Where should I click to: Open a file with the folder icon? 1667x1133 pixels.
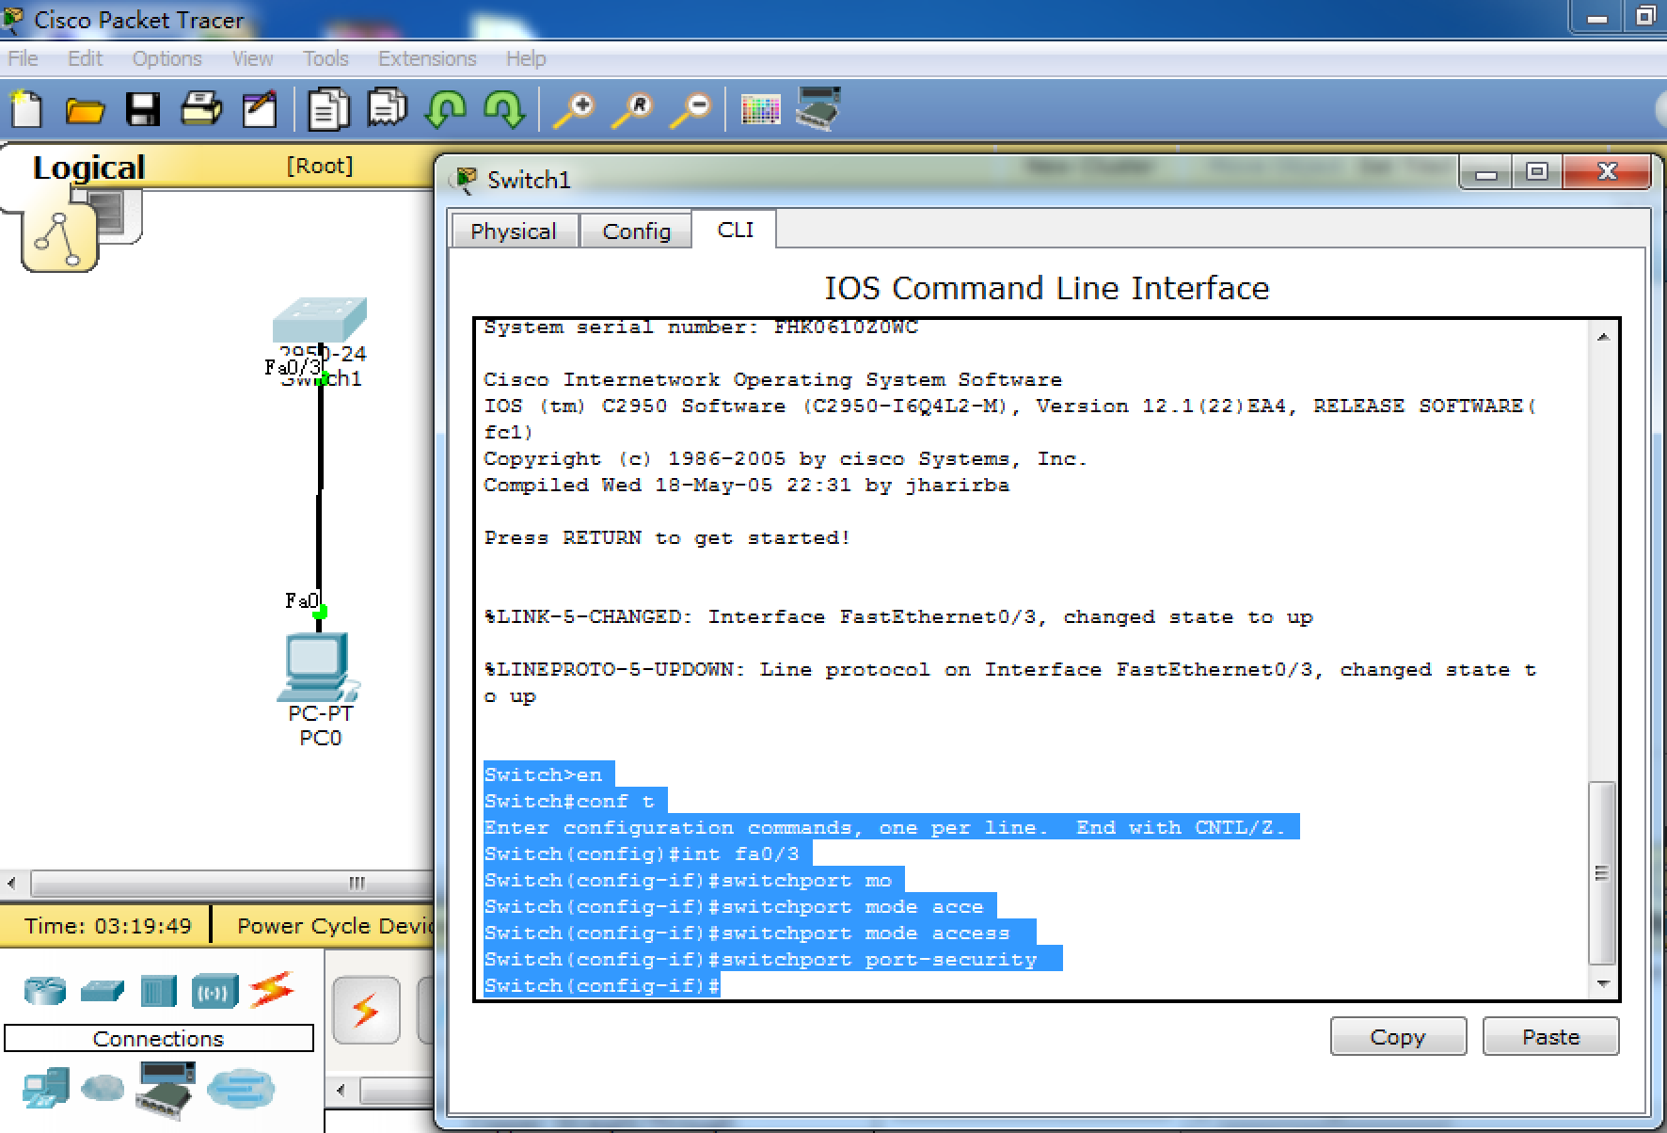point(85,111)
